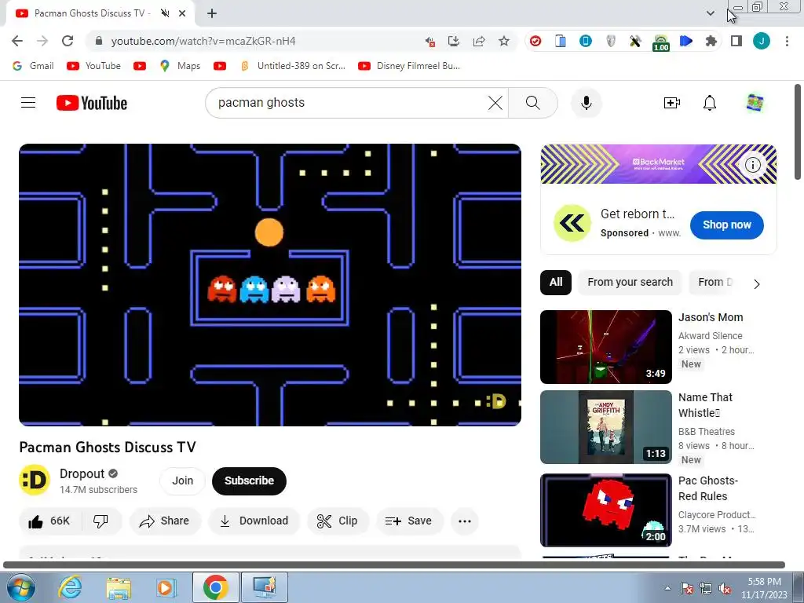Open the Dropout channel avatar

(35, 480)
